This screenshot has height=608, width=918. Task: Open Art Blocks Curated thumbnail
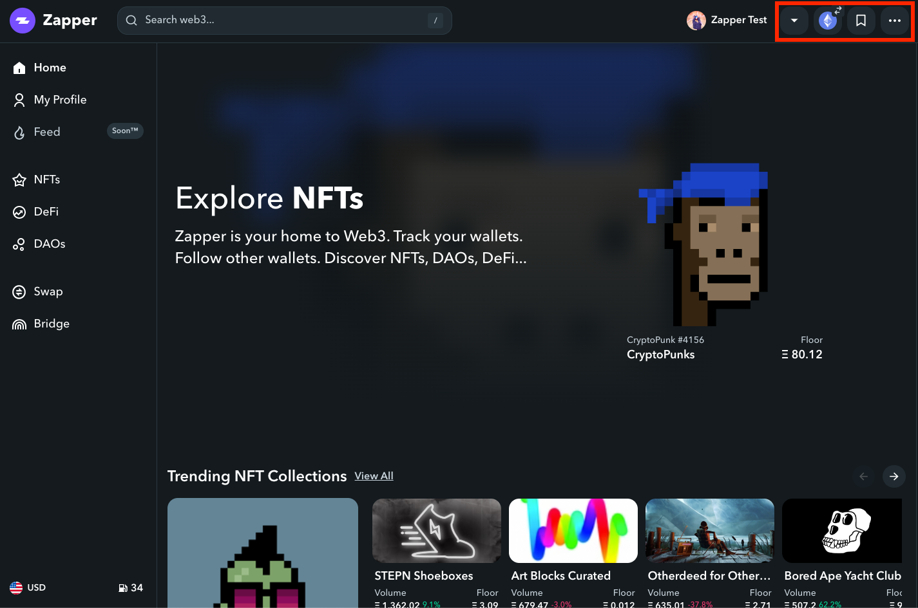point(573,531)
